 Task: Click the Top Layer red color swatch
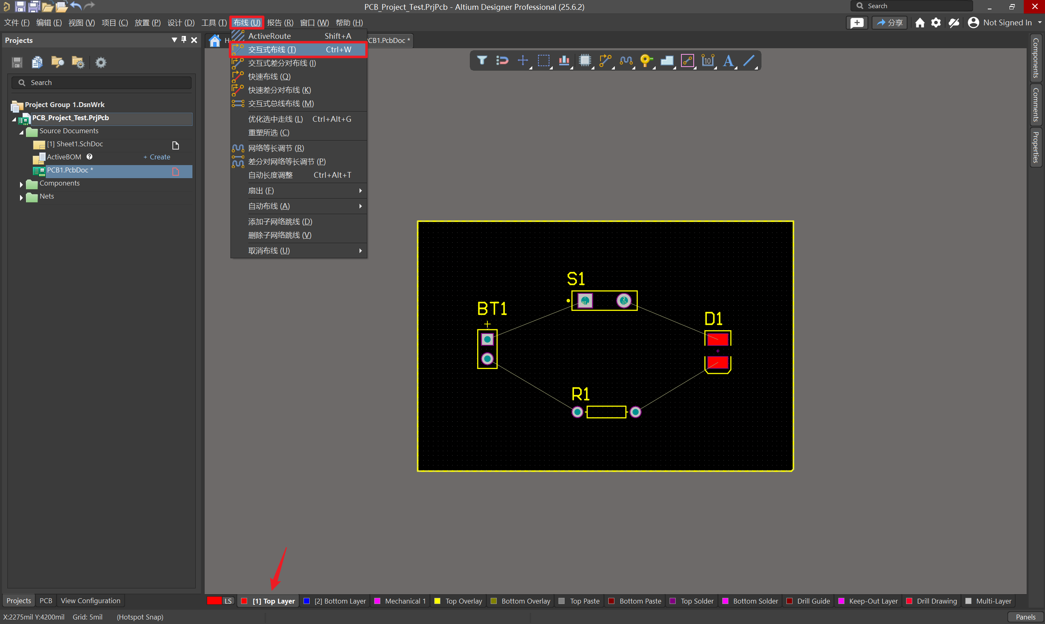[x=244, y=601]
